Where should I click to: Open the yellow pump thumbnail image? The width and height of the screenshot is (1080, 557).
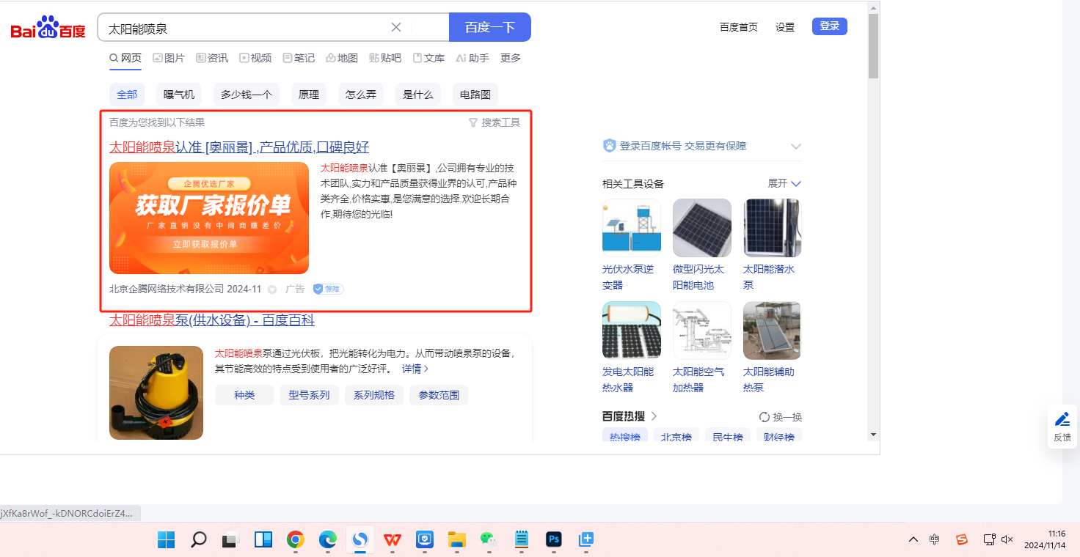tap(156, 393)
